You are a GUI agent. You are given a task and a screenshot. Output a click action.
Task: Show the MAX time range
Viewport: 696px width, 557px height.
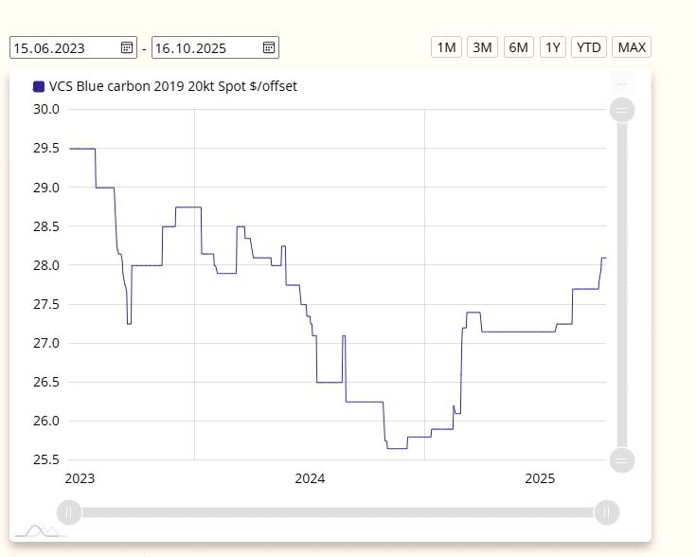pyautogui.click(x=632, y=47)
